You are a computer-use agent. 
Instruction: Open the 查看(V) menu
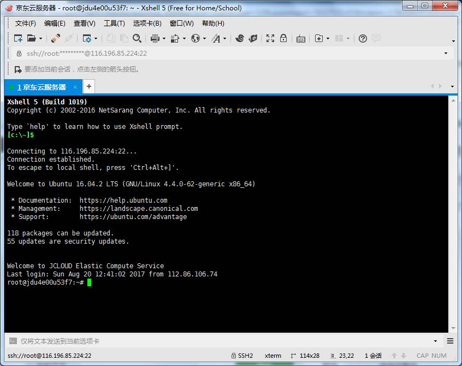pyautogui.click(x=84, y=23)
